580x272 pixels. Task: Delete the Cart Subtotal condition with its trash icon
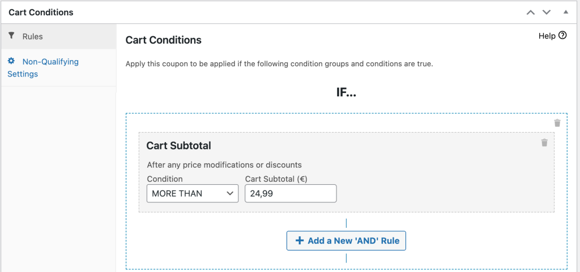(x=544, y=142)
